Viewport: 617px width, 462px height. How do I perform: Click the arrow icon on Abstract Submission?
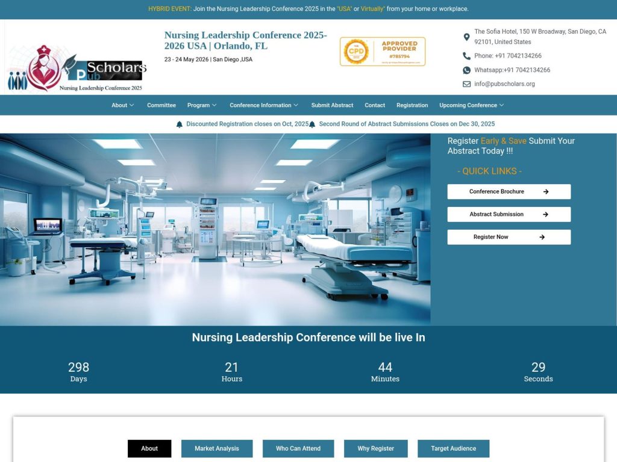pyautogui.click(x=547, y=214)
